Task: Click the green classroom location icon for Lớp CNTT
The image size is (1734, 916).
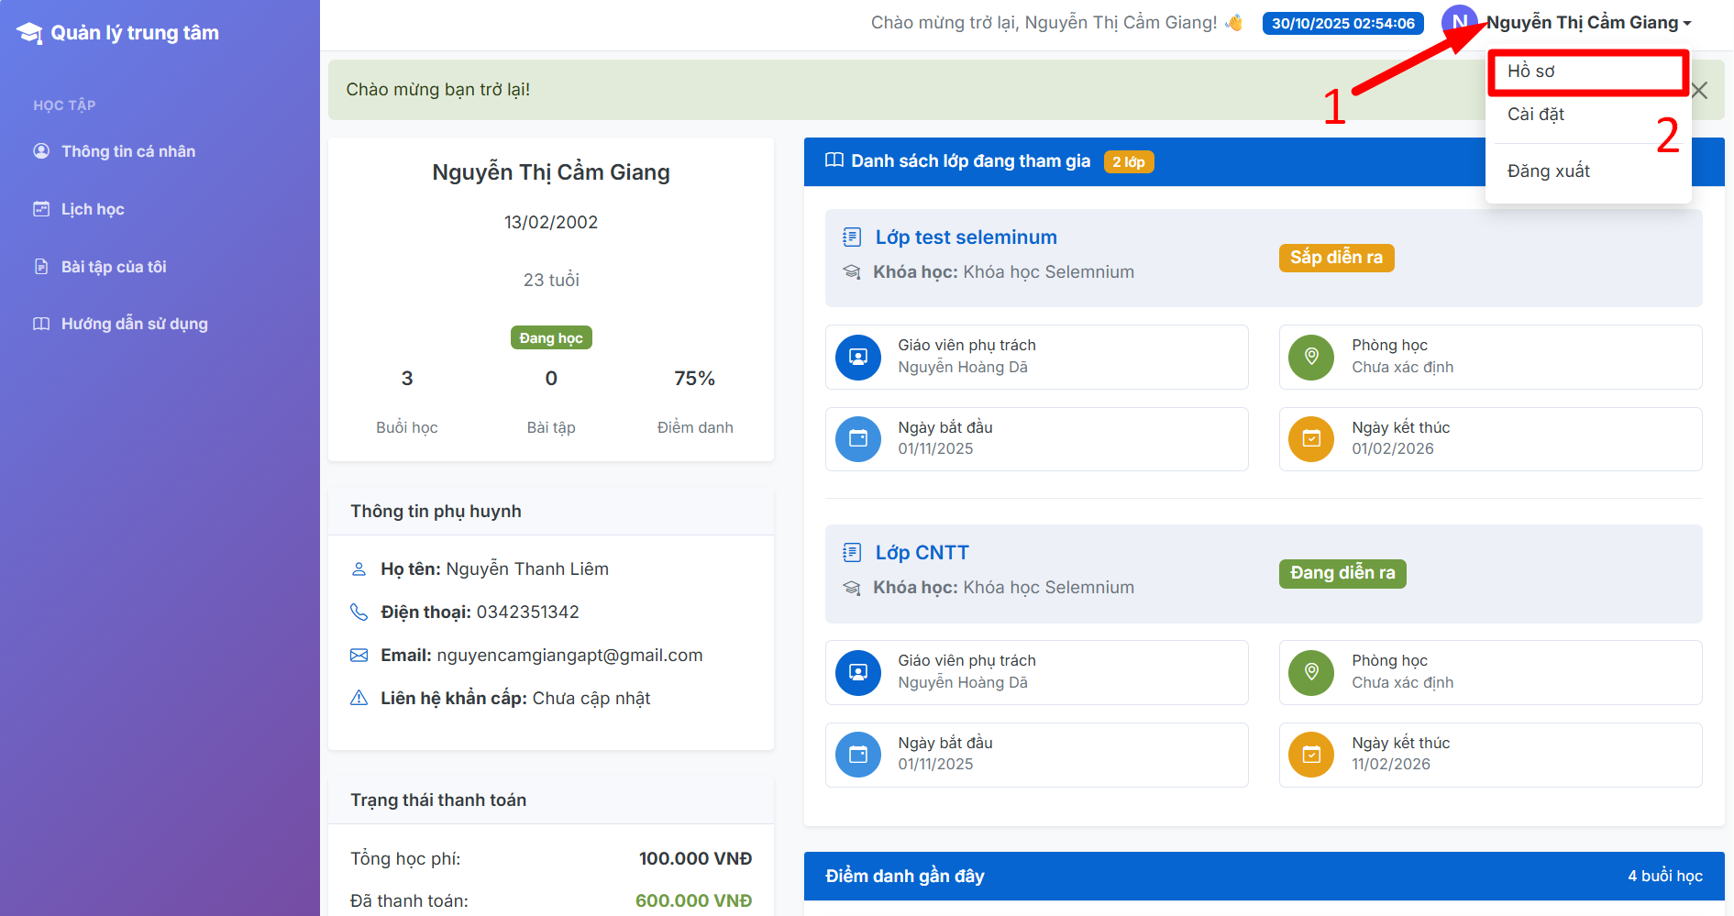Action: (x=1311, y=672)
